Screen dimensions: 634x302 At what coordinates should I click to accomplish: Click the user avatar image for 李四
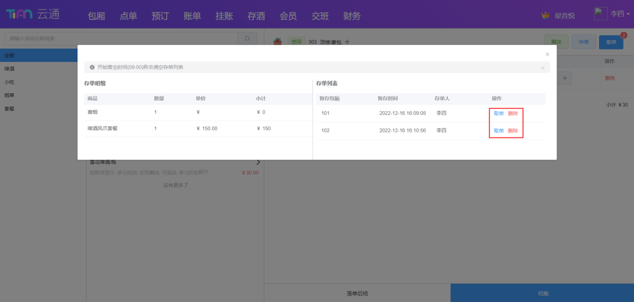(x=600, y=13)
